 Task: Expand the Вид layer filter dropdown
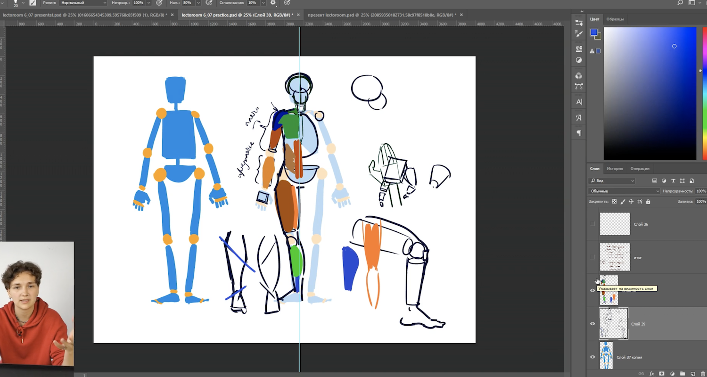point(612,180)
